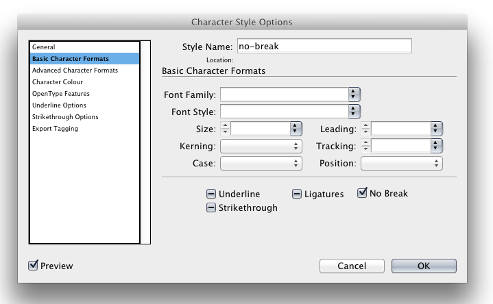
Task: Toggle the Ligatures checkbox
Action: tap(297, 194)
